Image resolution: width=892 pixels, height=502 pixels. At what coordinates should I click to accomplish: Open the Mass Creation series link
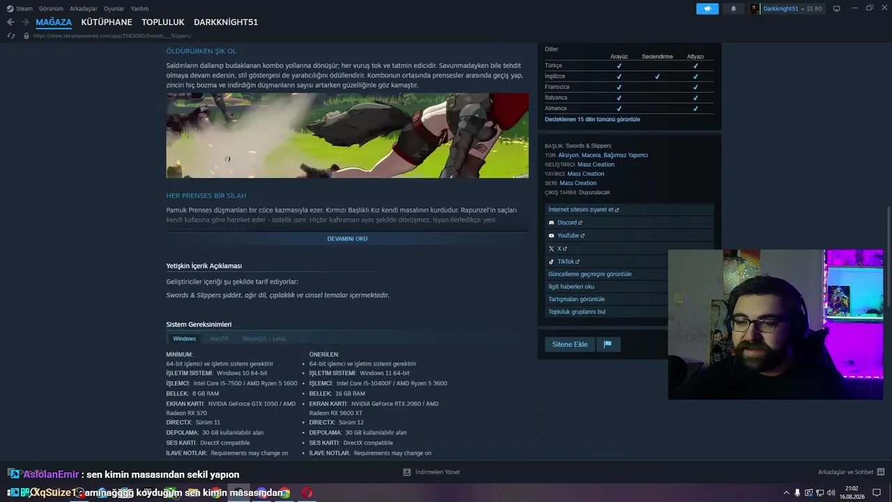pos(578,183)
